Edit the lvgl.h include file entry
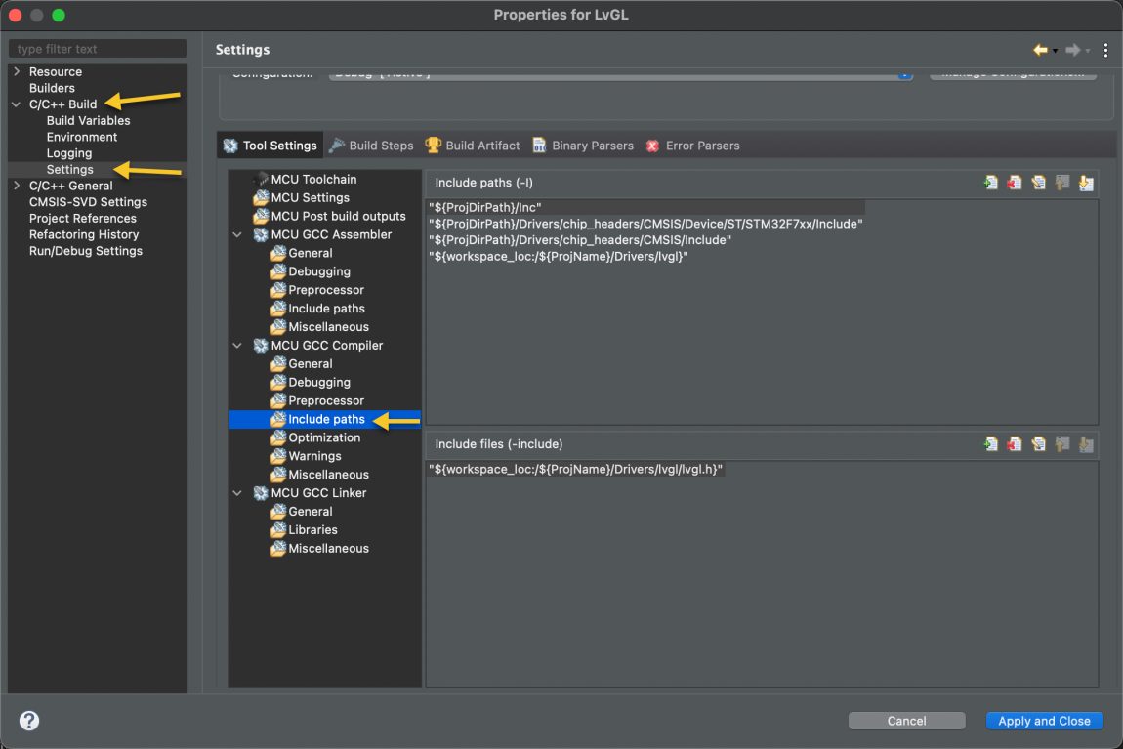 coord(1038,443)
